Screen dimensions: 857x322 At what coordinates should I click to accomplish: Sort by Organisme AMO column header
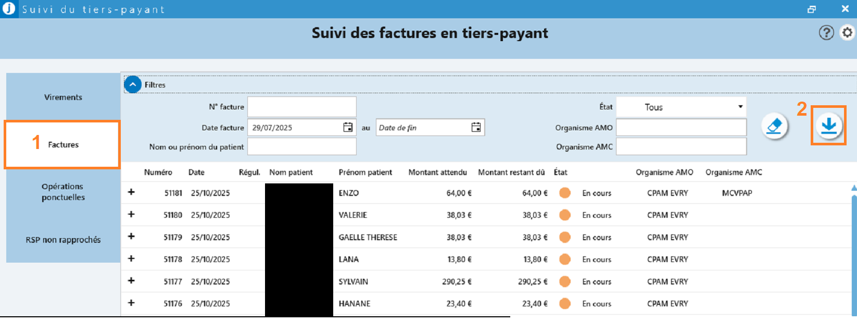(664, 172)
